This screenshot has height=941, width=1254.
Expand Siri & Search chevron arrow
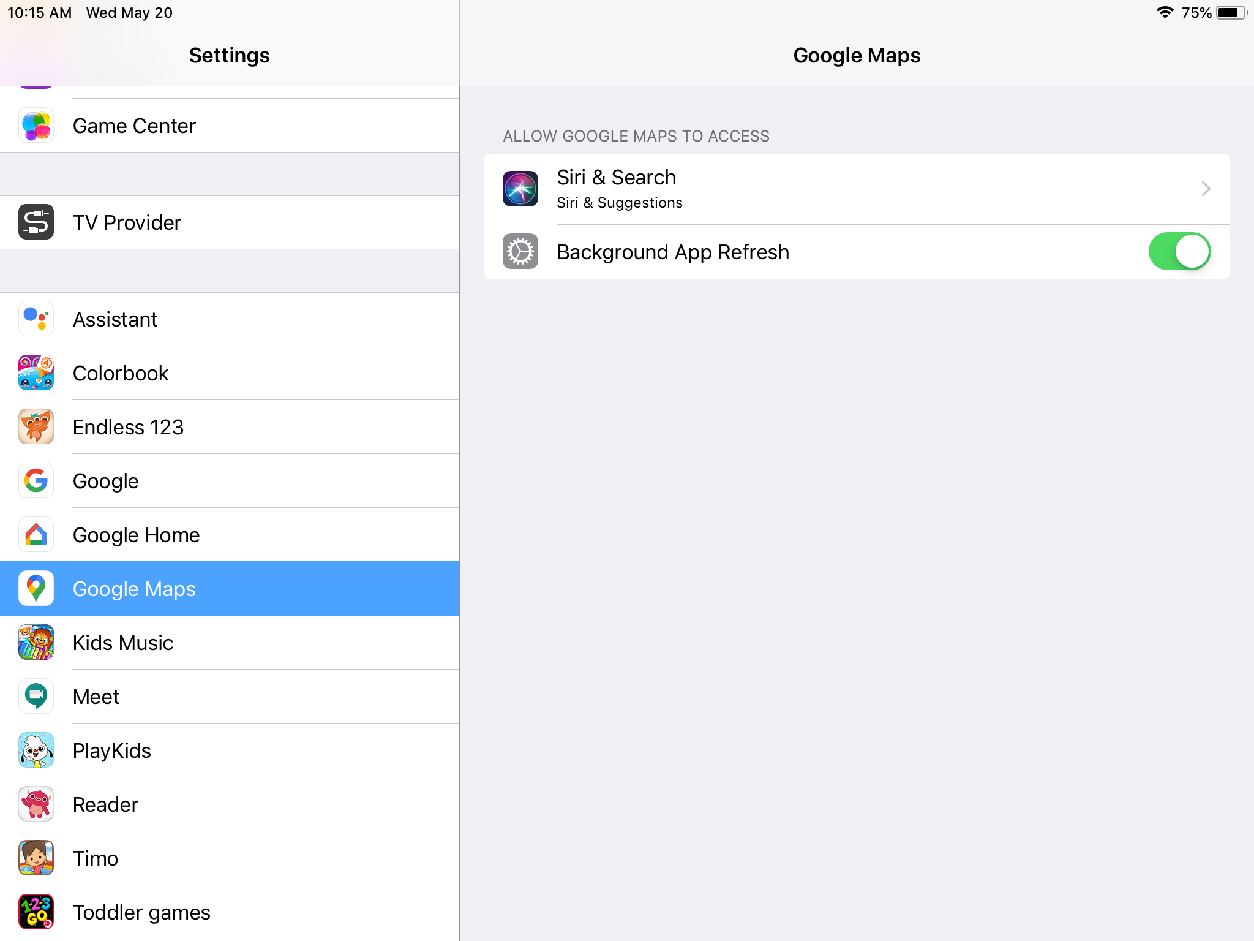coord(1206,189)
